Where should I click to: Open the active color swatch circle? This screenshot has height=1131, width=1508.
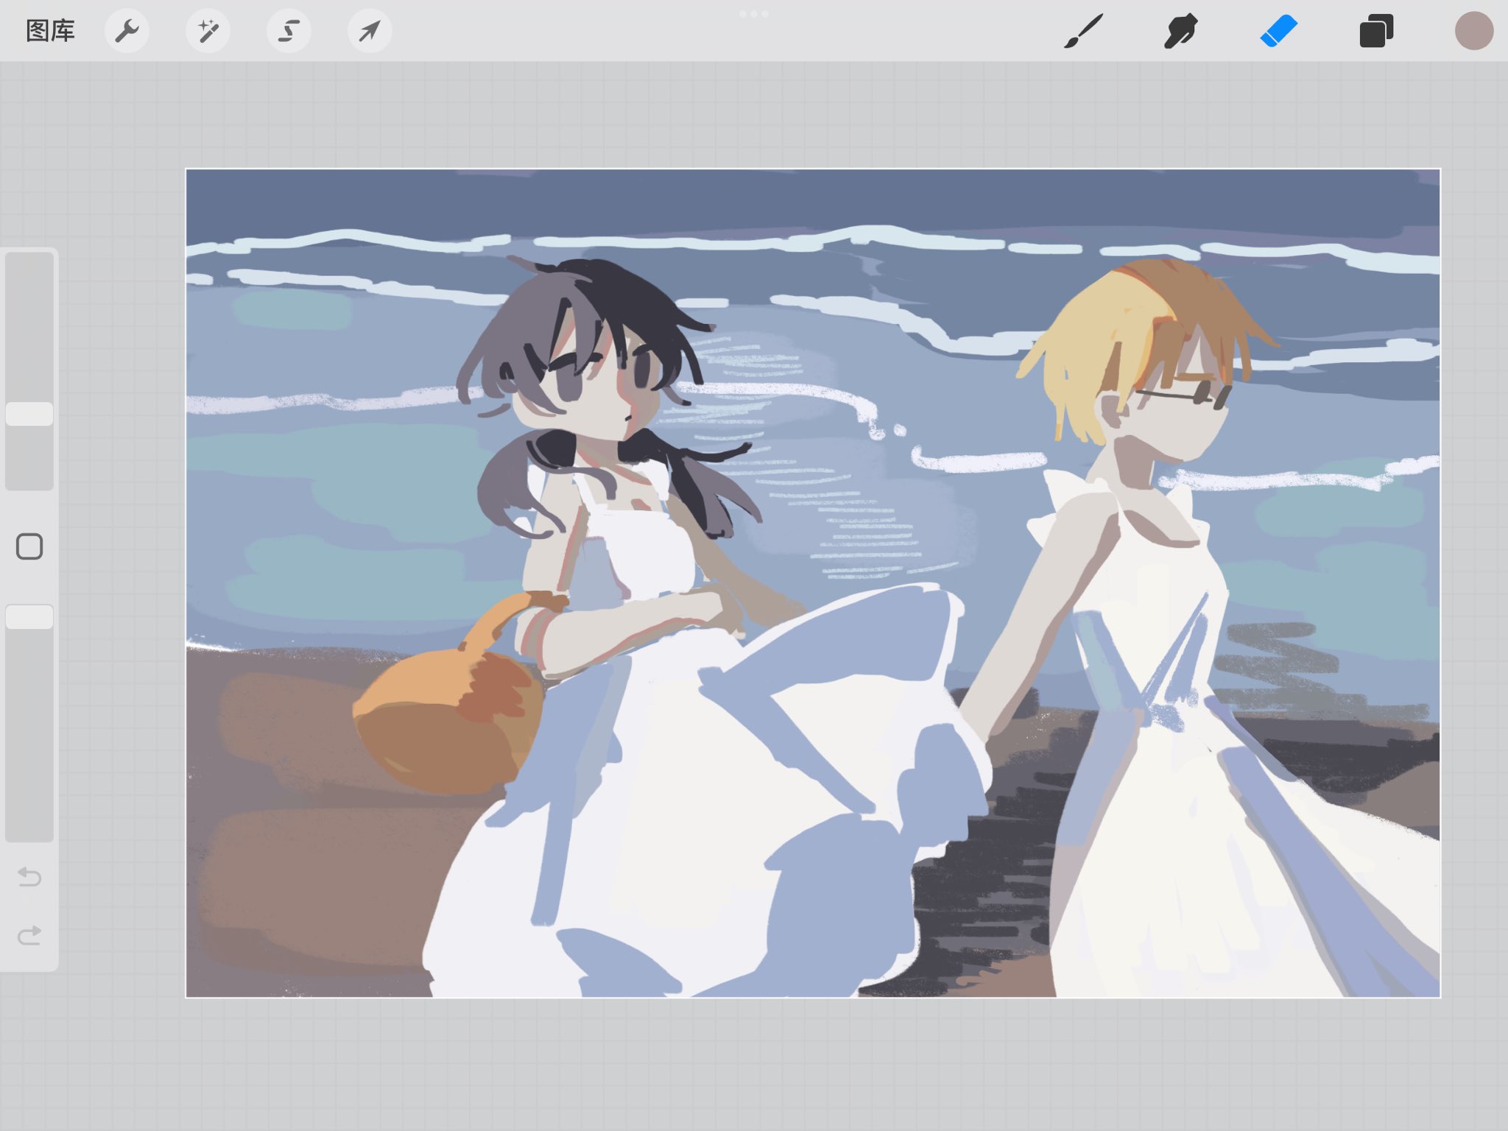1473,32
